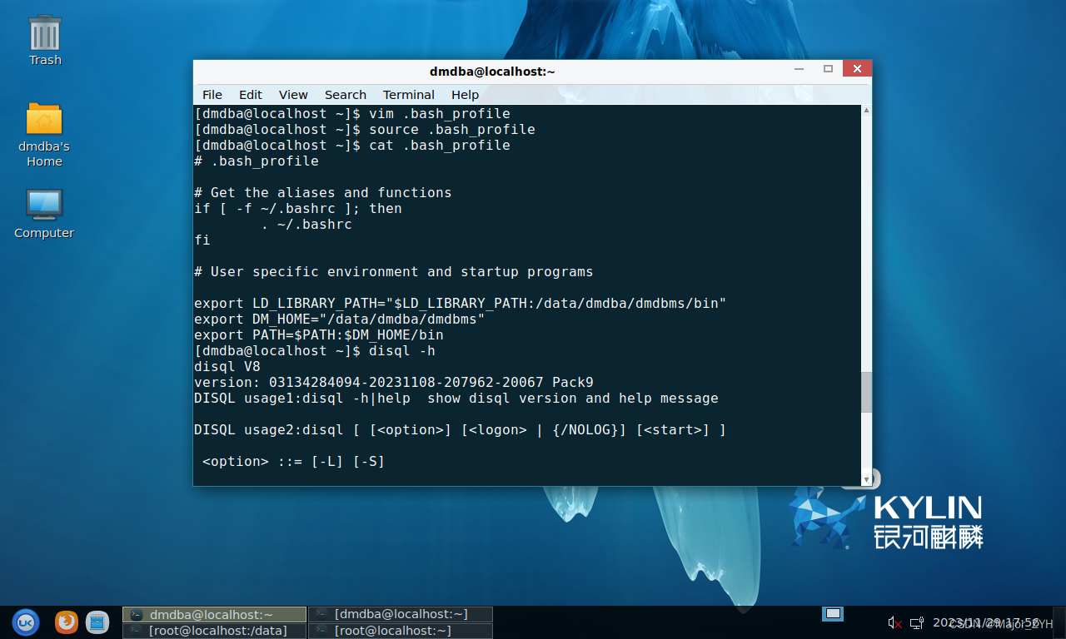Viewport: 1066px width, 639px height.
Task: Click the terminal scrollbar up arrow
Action: (x=867, y=111)
